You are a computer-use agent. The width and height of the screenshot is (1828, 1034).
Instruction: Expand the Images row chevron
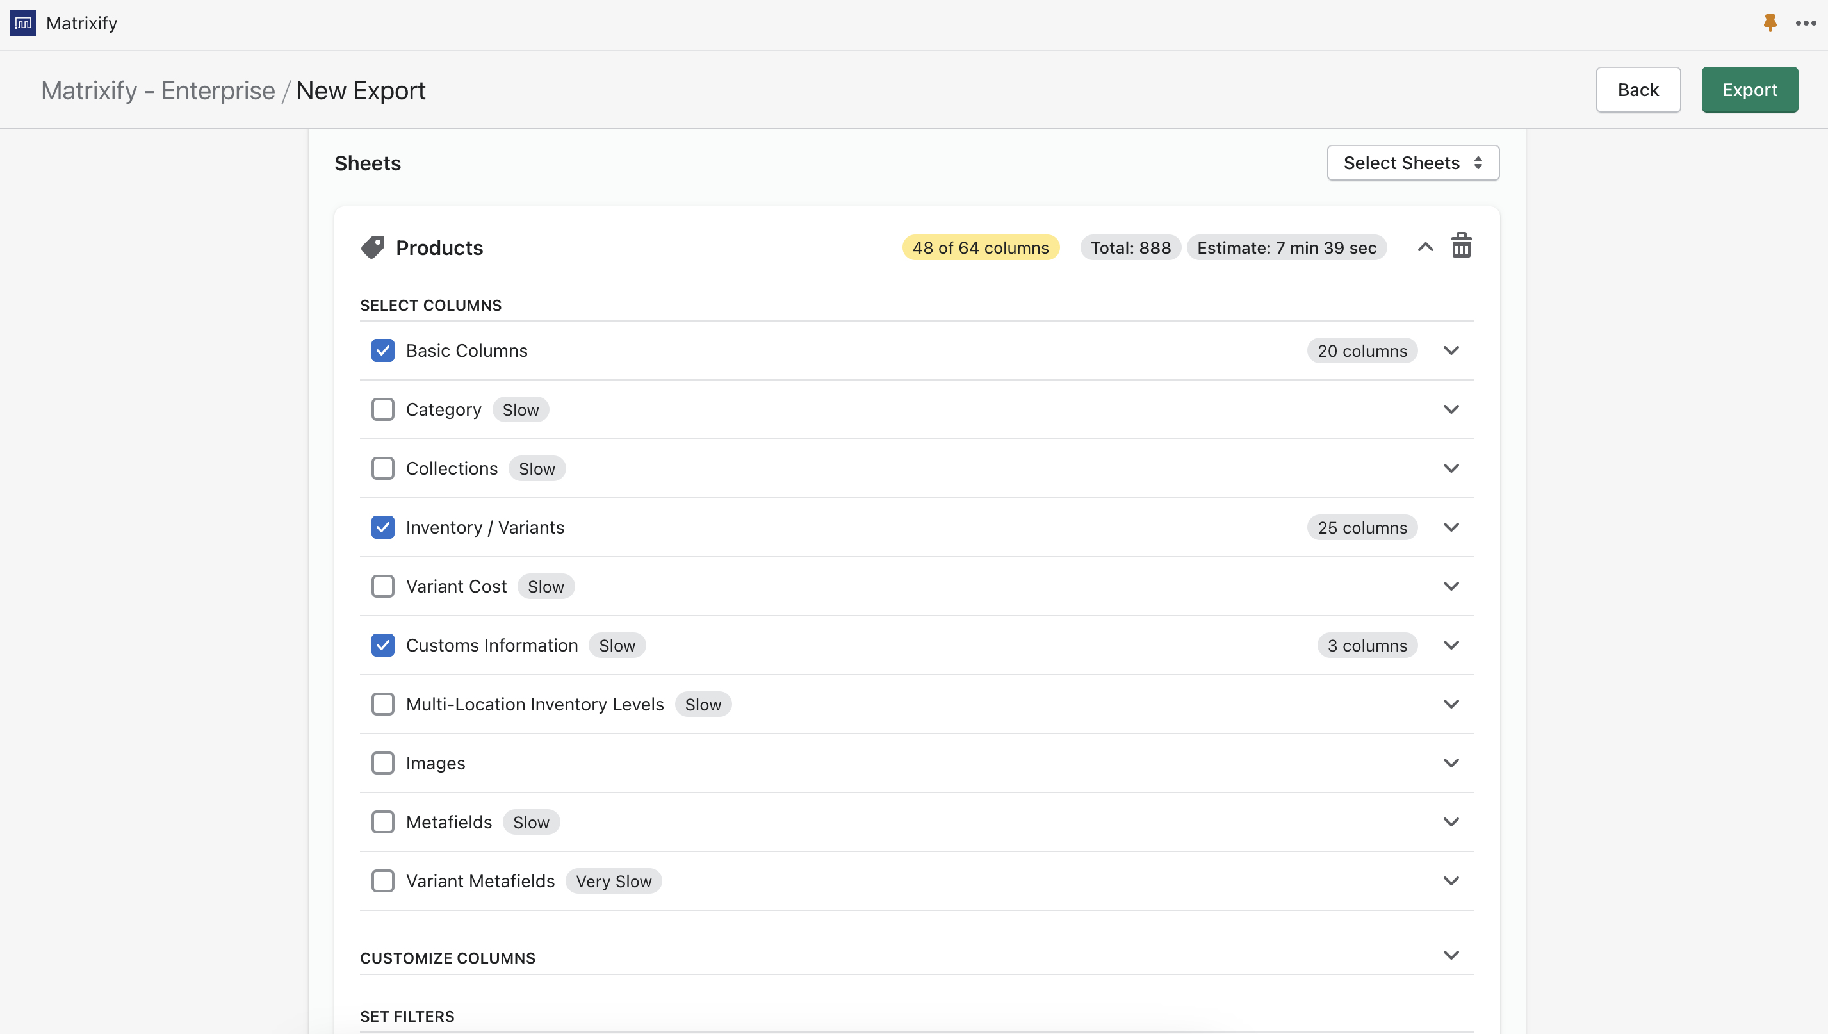[1451, 764]
